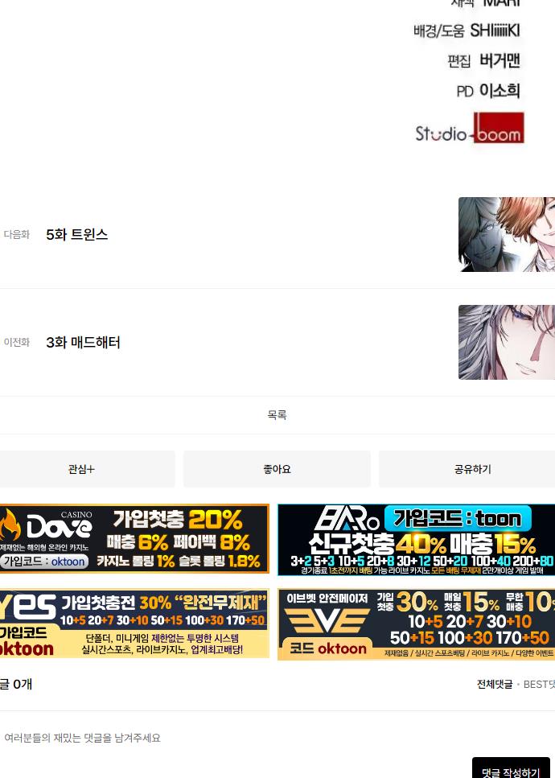
Task: Click the 배경/도움 SHIiiiiKI credit
Action: coord(467,31)
